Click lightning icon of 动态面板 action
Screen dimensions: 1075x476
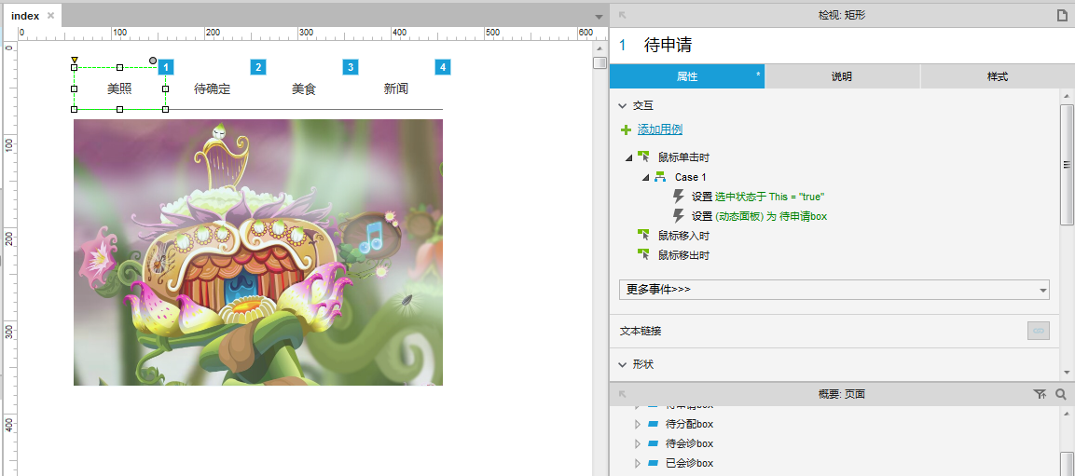click(679, 216)
